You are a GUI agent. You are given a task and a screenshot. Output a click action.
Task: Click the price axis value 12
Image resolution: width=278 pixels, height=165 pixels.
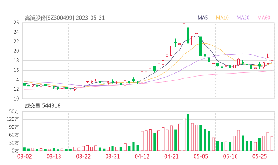[x=16, y=89]
